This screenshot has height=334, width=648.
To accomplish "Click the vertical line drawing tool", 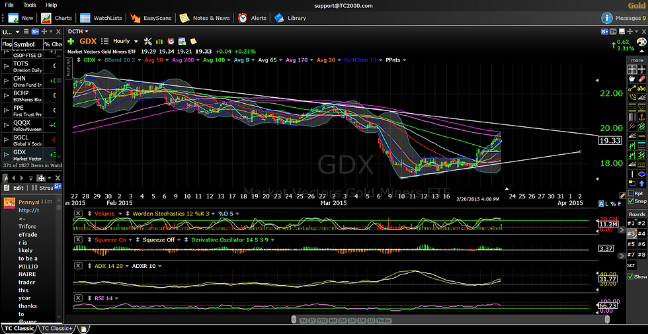I will 632,174.
